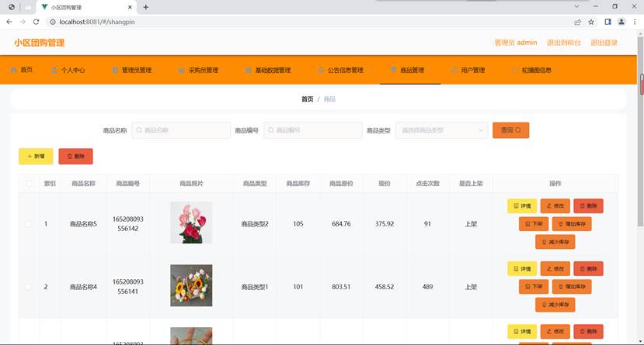Click the 查询 search button
644x345 pixels.
[511, 130]
